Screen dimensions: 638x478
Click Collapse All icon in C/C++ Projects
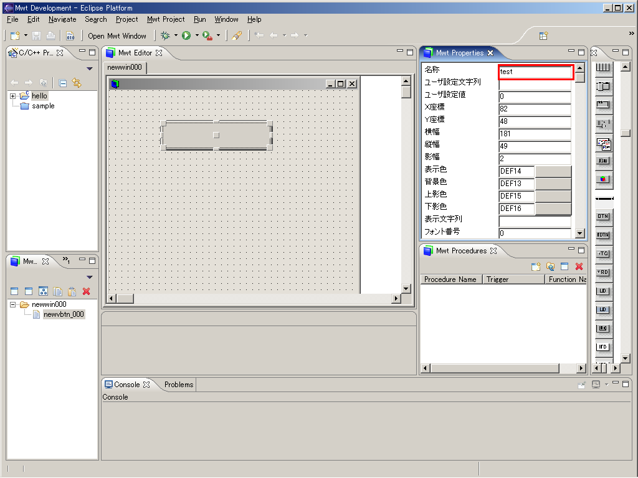coord(63,83)
